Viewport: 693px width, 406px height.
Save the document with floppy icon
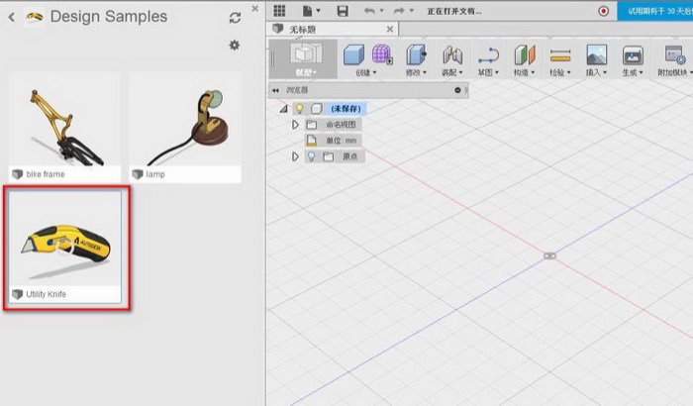pyautogui.click(x=343, y=11)
